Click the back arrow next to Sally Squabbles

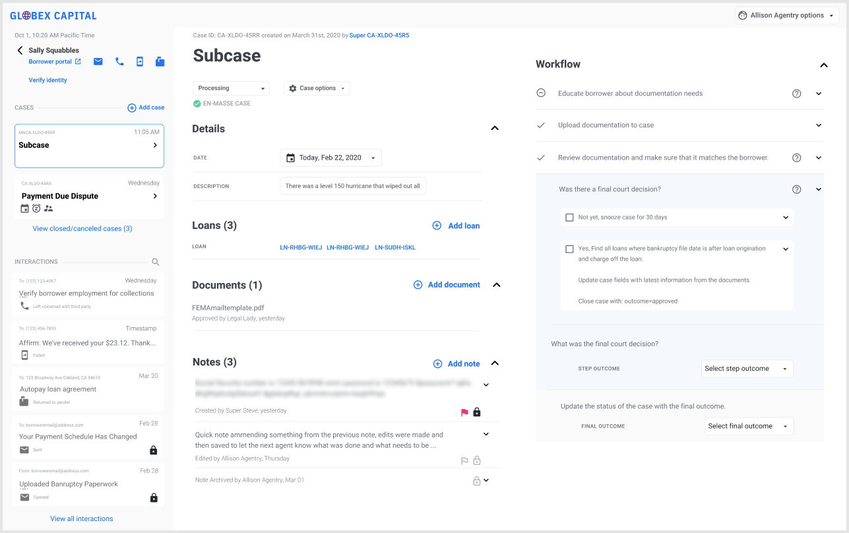coord(20,51)
